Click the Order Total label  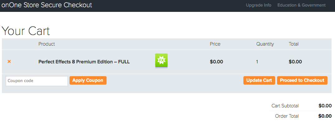click(287, 116)
